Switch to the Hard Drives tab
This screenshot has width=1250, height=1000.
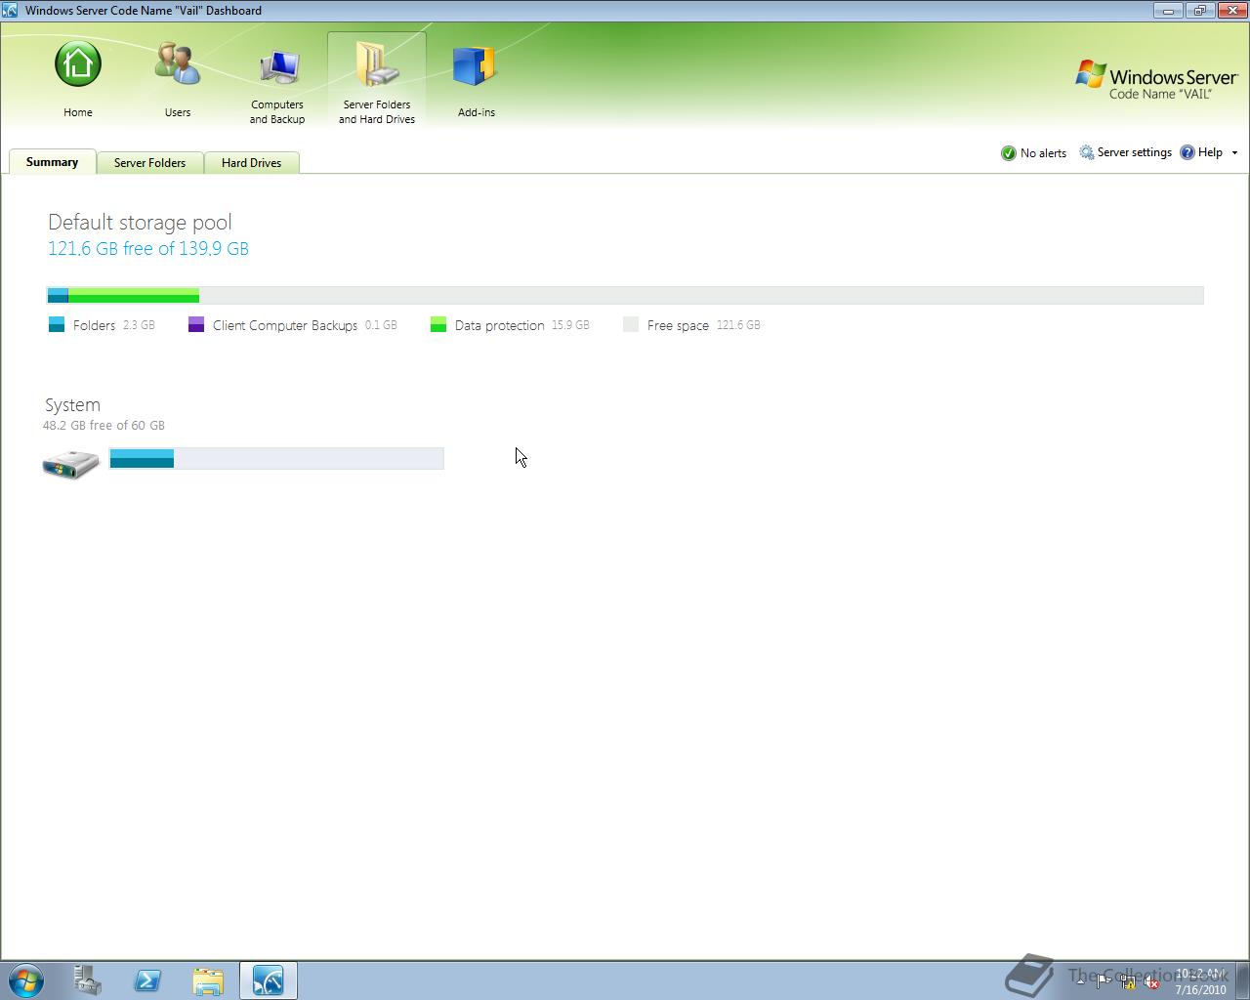pyautogui.click(x=251, y=163)
